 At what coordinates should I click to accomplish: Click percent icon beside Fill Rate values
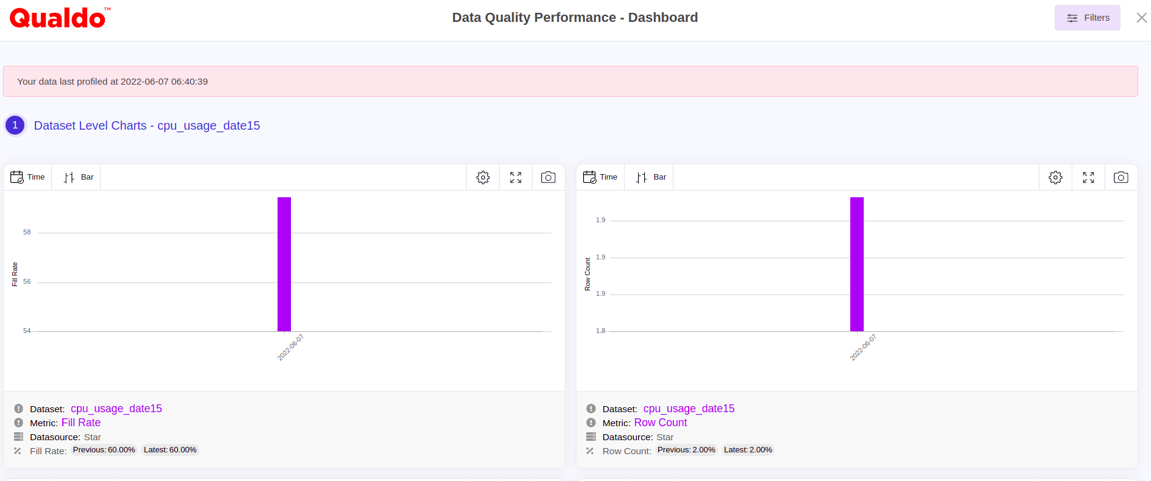tap(18, 451)
